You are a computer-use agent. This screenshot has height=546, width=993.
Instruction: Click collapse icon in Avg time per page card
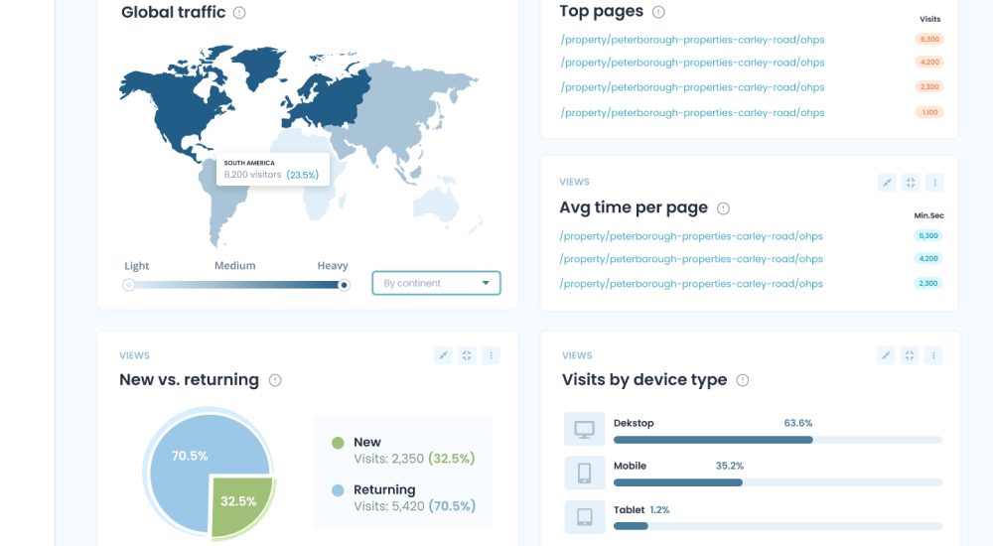[911, 183]
